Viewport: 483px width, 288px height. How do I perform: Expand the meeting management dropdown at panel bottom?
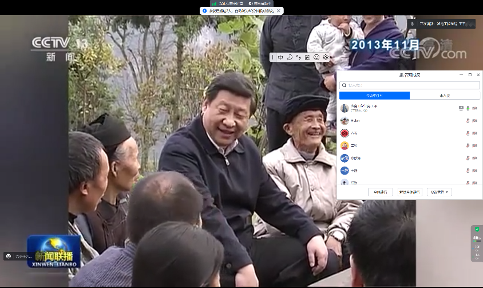click(x=440, y=192)
